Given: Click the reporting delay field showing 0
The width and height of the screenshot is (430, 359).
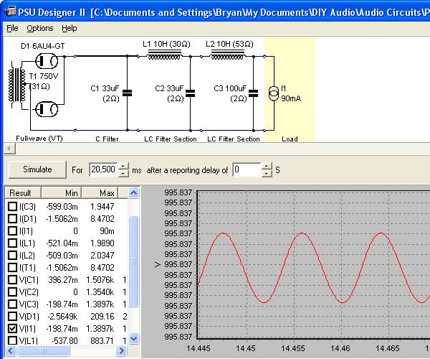Looking at the screenshot, I should [x=247, y=169].
